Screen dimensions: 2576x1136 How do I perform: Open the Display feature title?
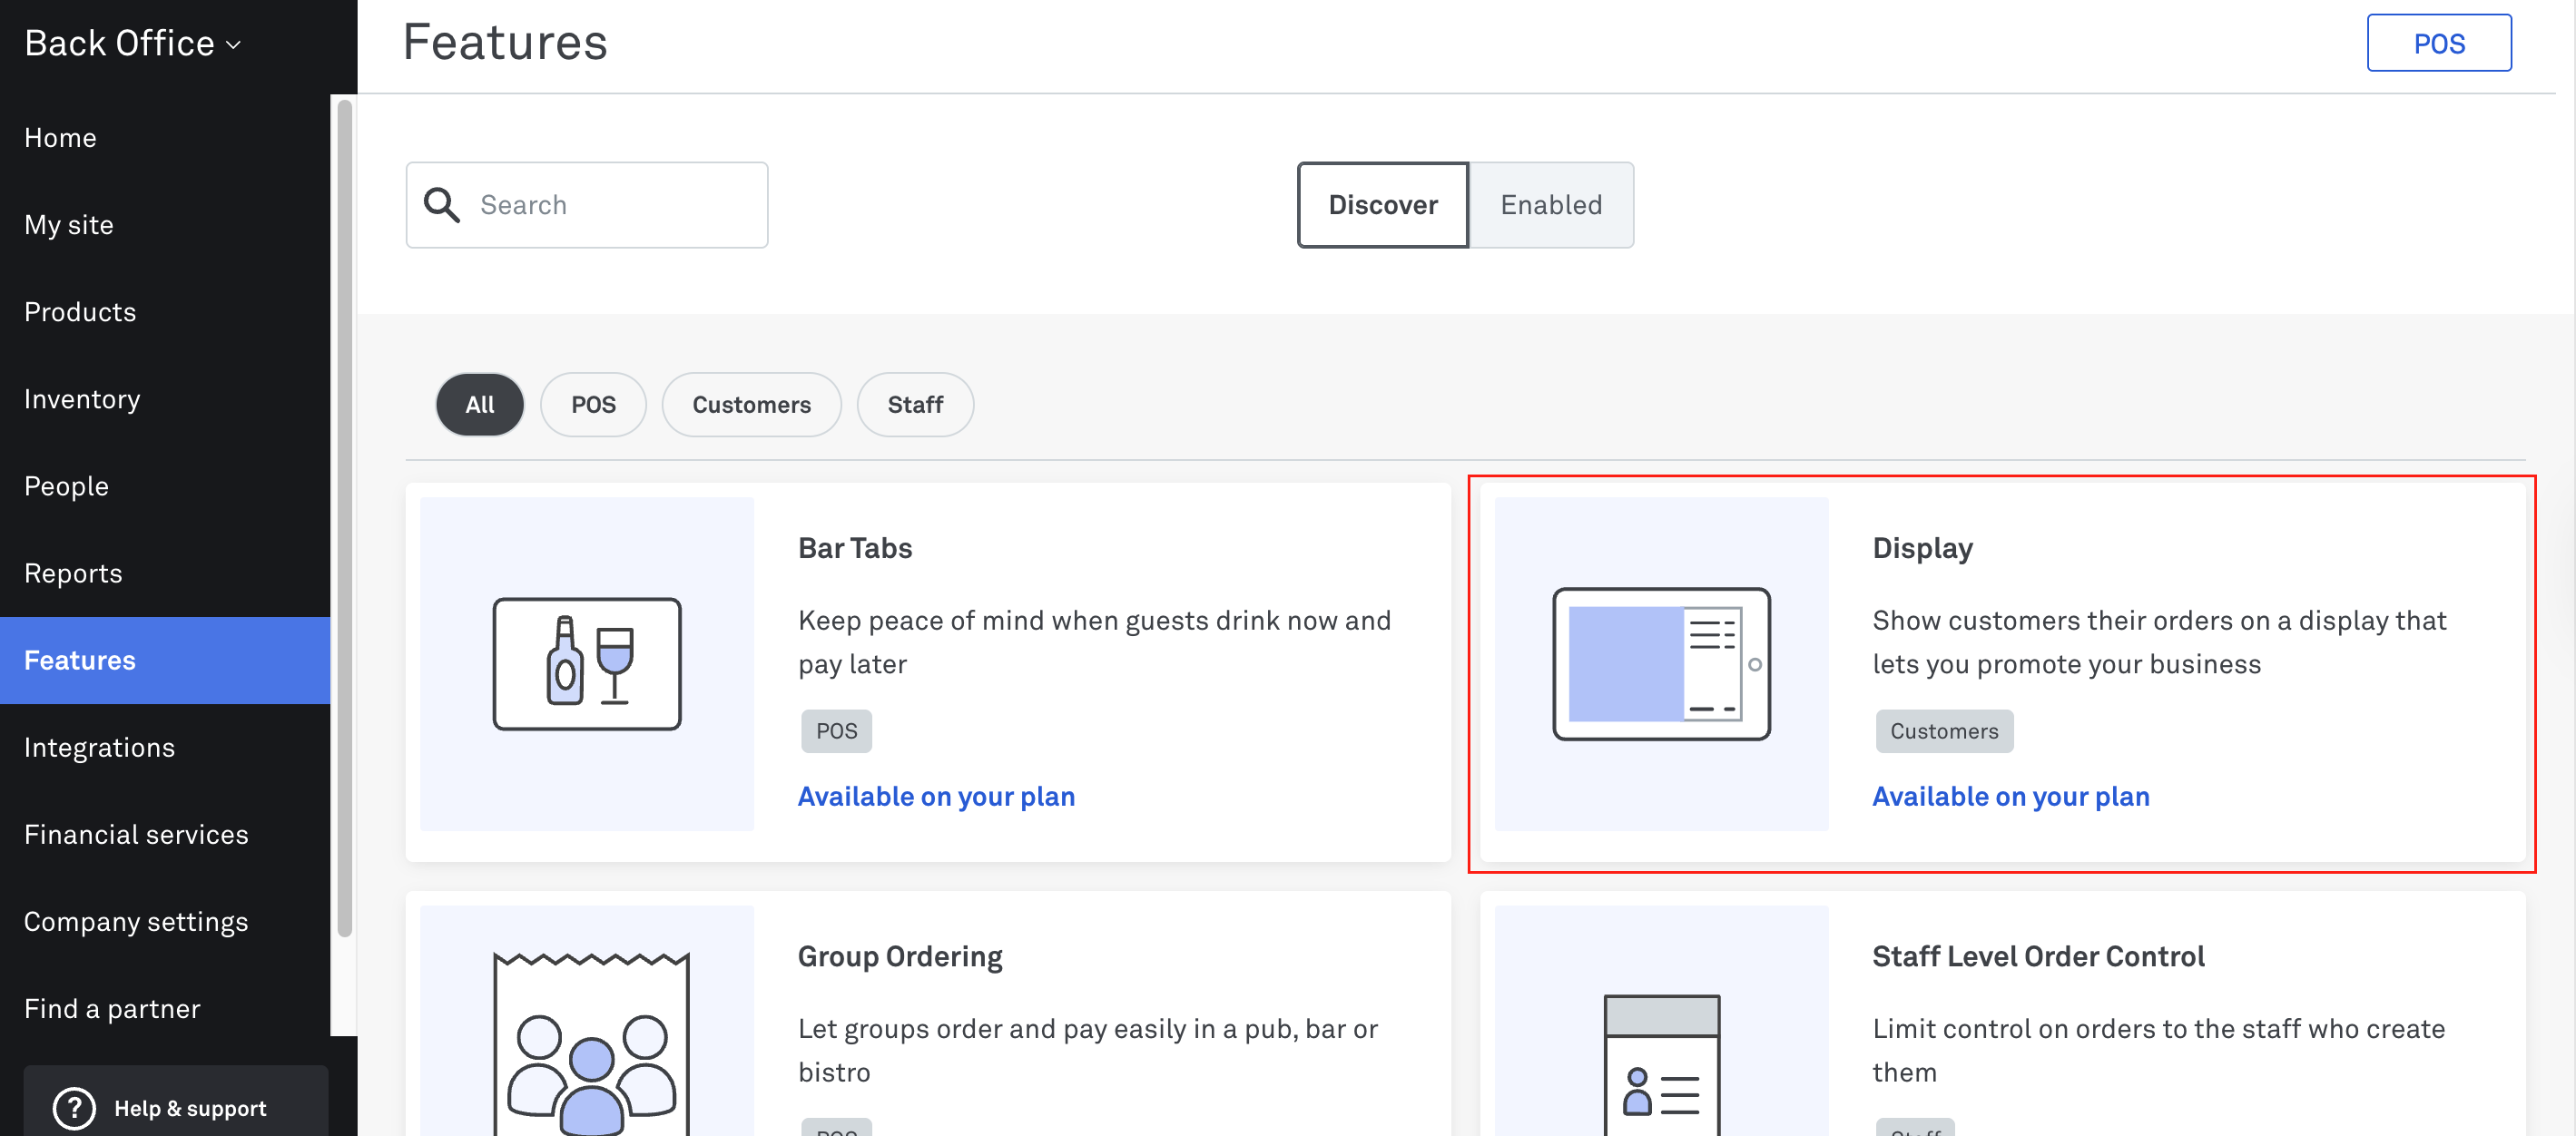pos(1922,548)
